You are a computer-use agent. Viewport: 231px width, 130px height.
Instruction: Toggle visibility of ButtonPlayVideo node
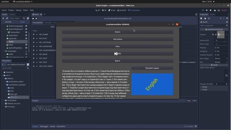26,48
